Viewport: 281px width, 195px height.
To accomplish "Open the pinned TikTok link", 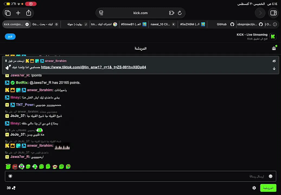I will pyautogui.click(x=94, y=67).
